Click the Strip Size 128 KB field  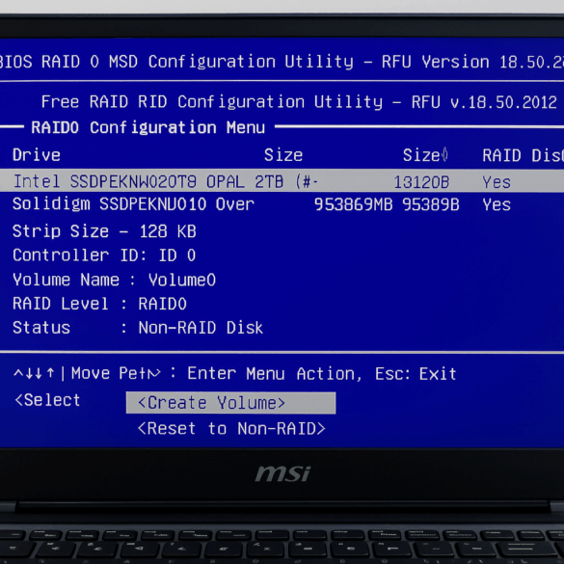click(x=104, y=231)
